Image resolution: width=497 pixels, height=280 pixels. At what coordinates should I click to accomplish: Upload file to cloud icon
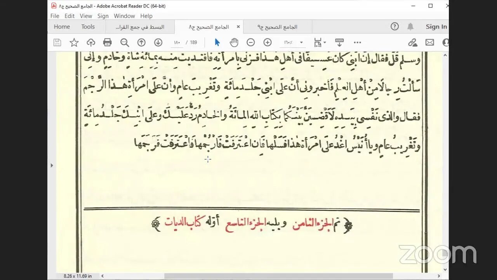(x=91, y=42)
